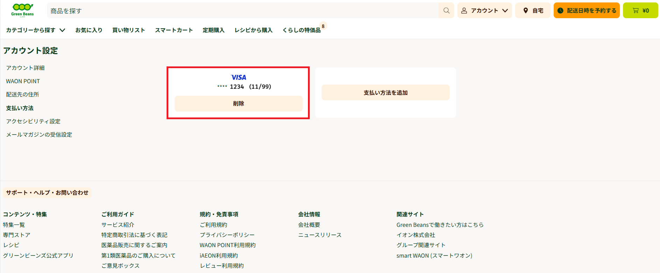Open 医薬品販売に関するご案内 link
Screen dimensions: 660x273
[x=134, y=245]
